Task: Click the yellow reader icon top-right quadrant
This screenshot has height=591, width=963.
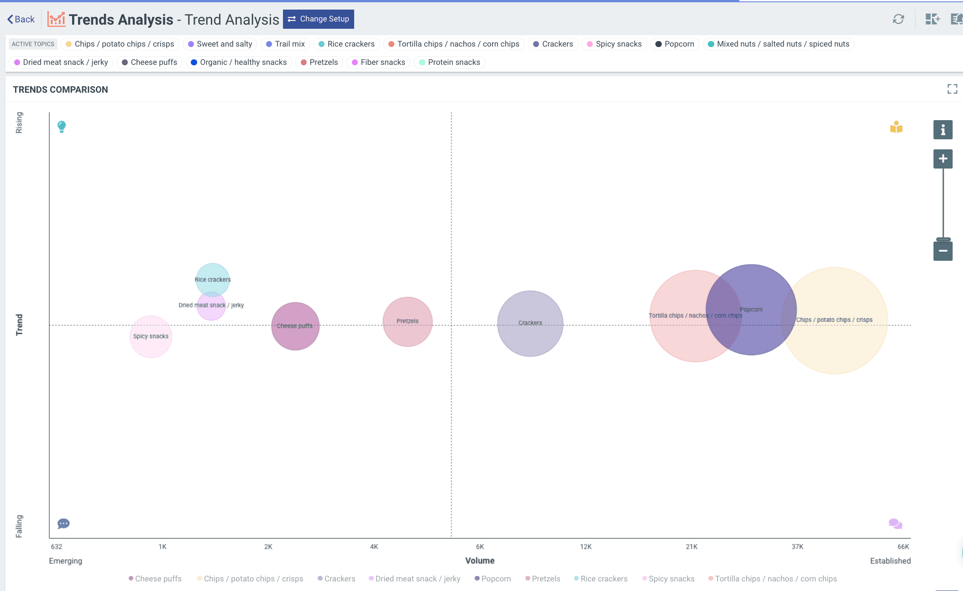Action: [896, 127]
